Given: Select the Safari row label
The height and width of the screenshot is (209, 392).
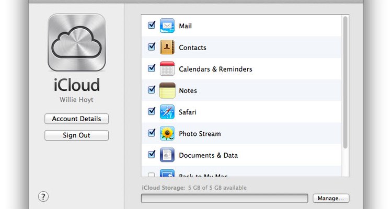Looking at the screenshot, I should 188,112.
